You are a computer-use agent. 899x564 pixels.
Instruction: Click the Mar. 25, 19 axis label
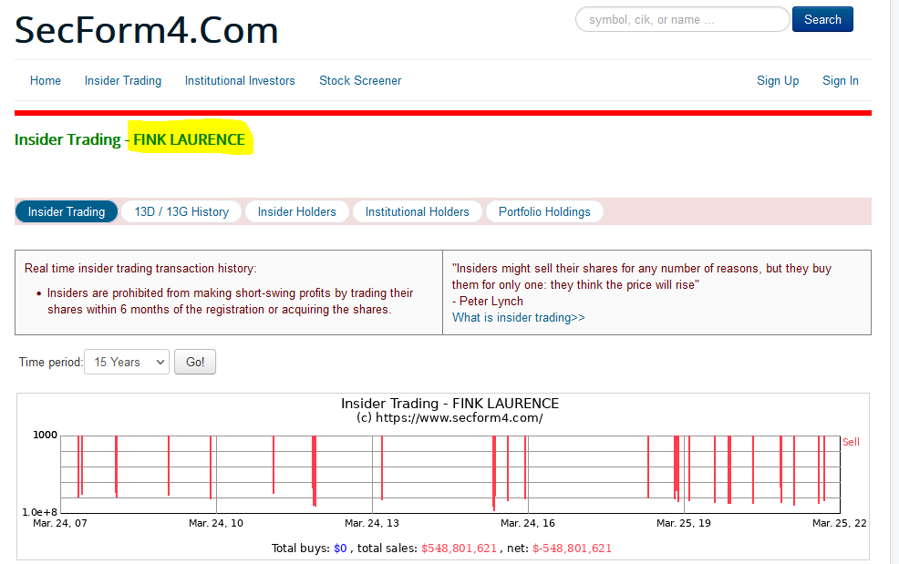684,523
